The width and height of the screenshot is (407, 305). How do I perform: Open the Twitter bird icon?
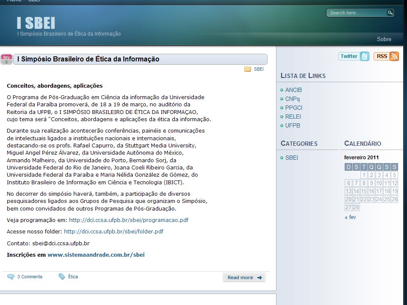click(365, 56)
